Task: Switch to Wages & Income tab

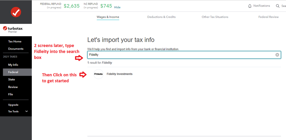Action: (x=108, y=17)
